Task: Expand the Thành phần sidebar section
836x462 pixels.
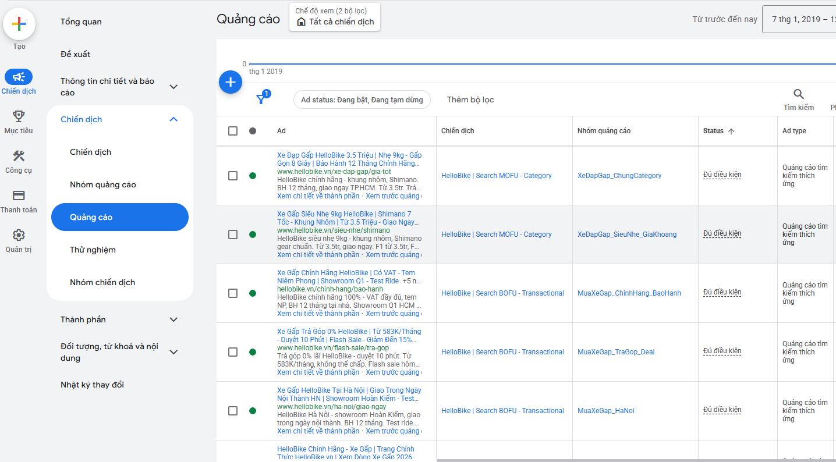Action: click(x=173, y=319)
